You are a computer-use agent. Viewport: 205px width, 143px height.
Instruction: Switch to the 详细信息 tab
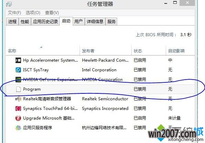click(x=95, y=21)
